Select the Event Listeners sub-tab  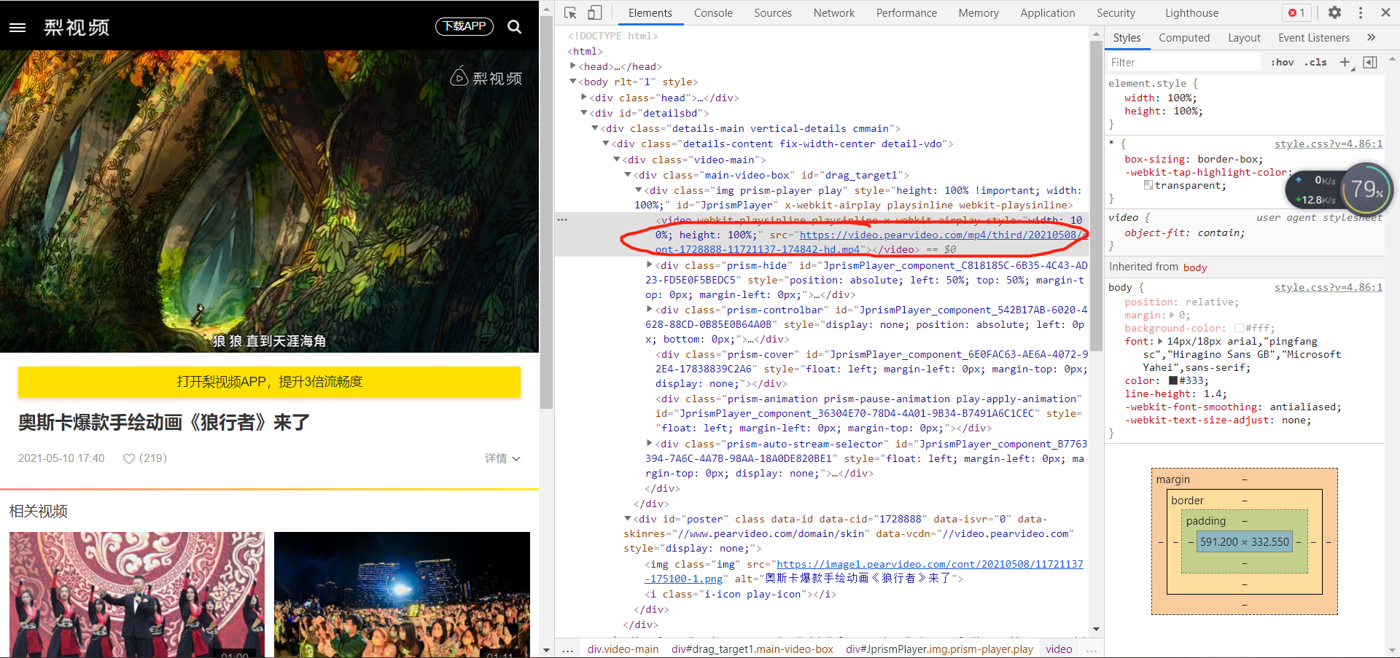point(1314,38)
